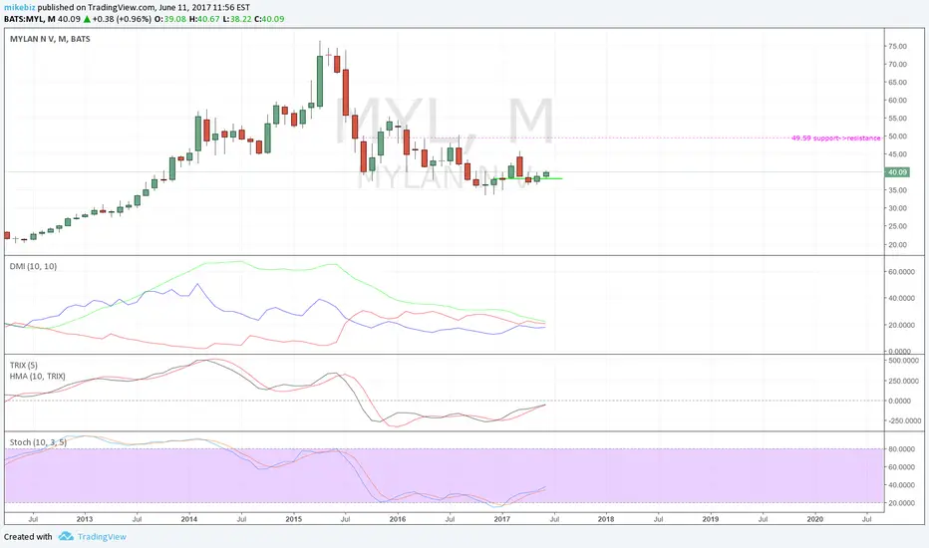Click the 2018 label on time axis

pyautogui.click(x=606, y=519)
